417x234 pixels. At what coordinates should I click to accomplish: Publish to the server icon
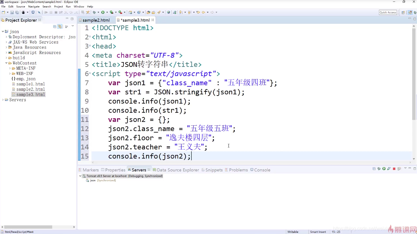(x=399, y=169)
